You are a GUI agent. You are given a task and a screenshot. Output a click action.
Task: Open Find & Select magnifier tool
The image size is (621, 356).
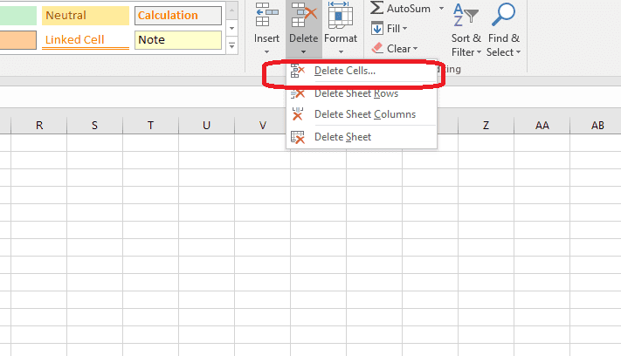(503, 16)
